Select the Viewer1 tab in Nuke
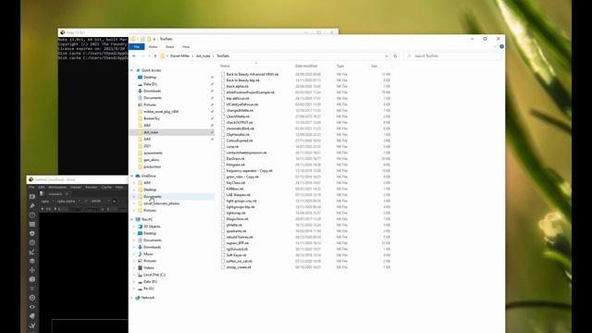592x333 pixels. pos(55,194)
